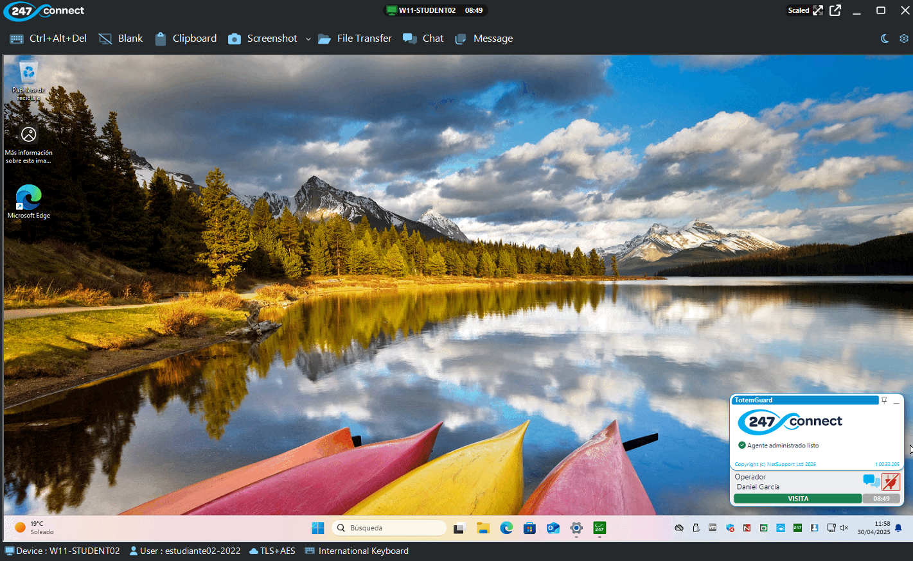
Task: Open the remote Windows Start menu
Action: pos(318,528)
